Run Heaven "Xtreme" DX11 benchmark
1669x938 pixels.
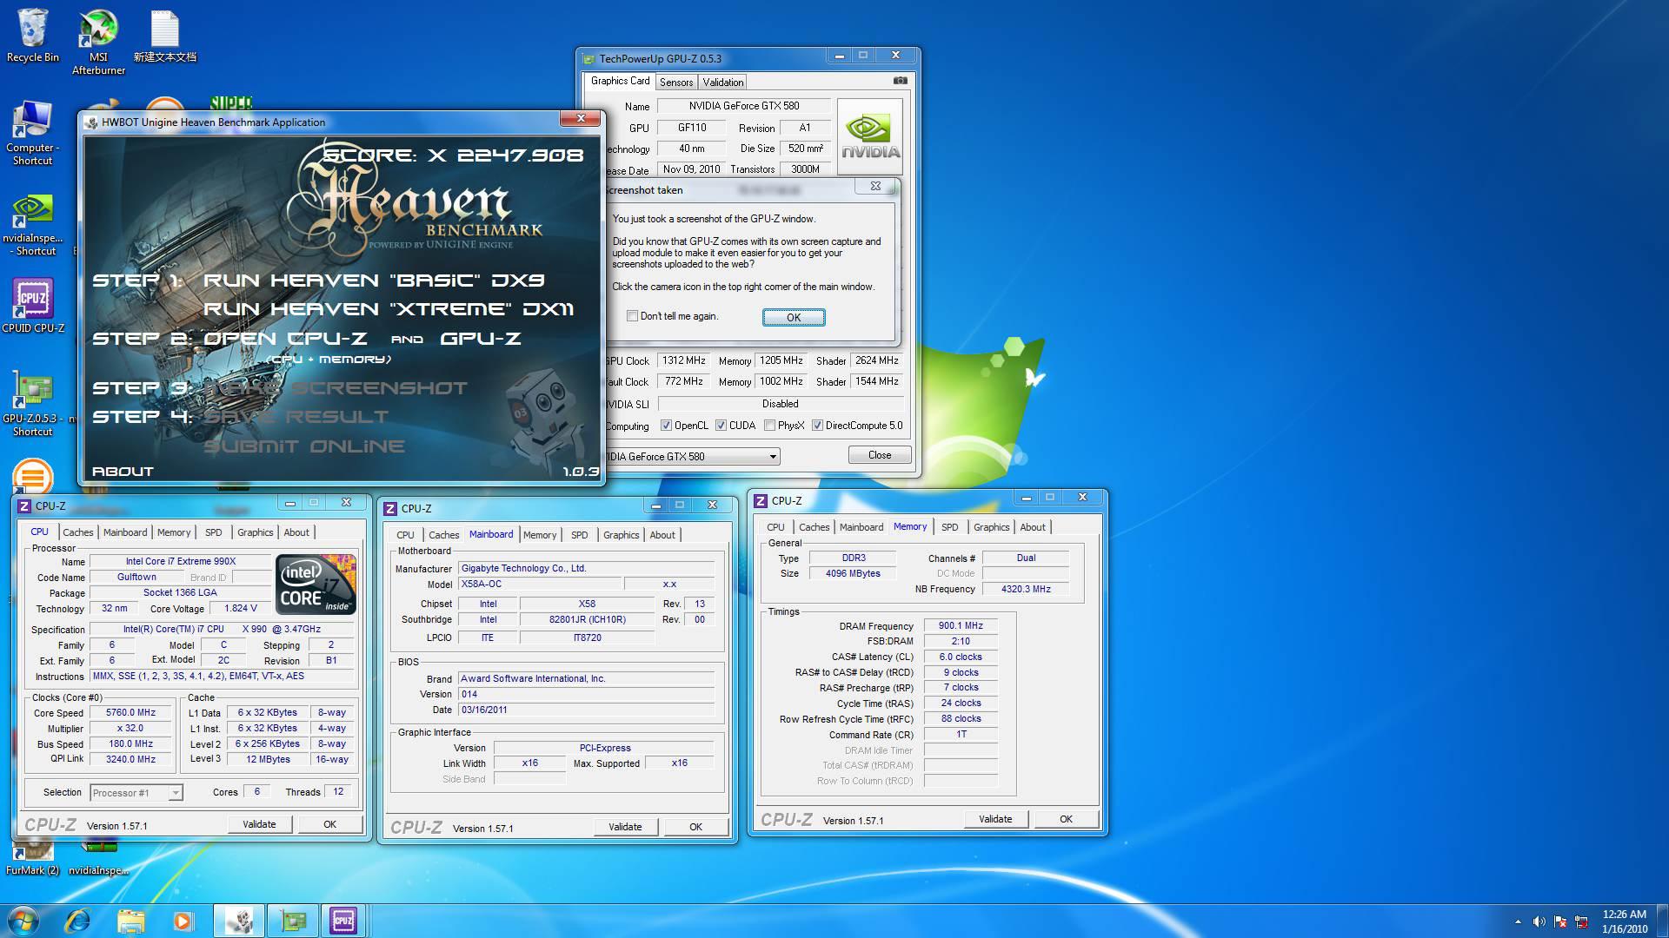[x=389, y=308]
